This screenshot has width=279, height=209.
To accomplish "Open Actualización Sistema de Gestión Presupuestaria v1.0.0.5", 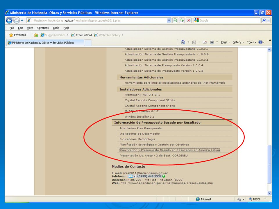I will pos(167,60).
